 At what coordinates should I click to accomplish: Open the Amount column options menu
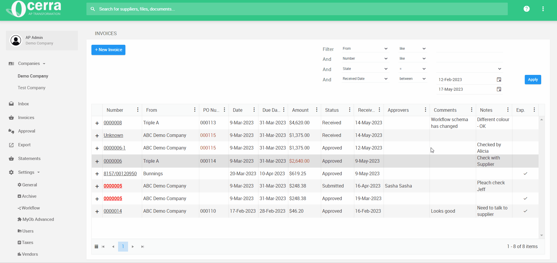click(x=317, y=110)
